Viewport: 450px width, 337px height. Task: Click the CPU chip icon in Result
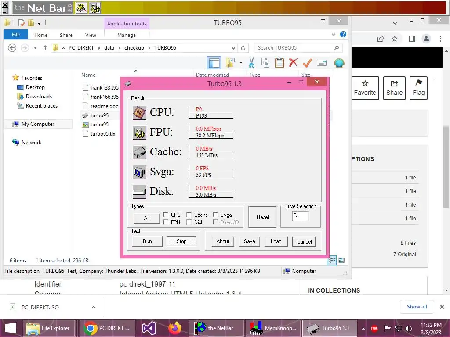139,113
